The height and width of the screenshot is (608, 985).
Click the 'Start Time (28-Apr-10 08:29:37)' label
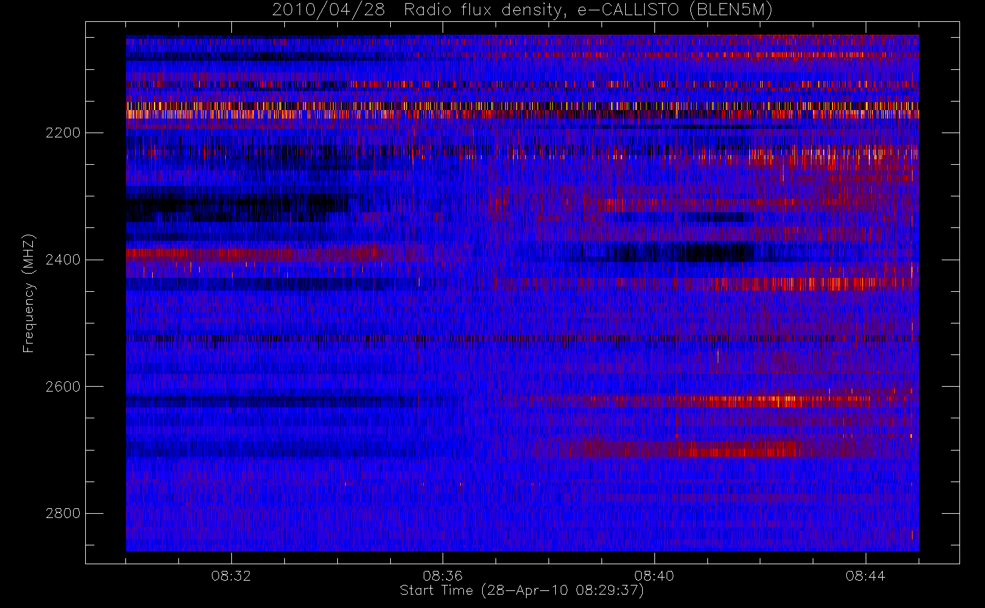pyautogui.click(x=522, y=590)
